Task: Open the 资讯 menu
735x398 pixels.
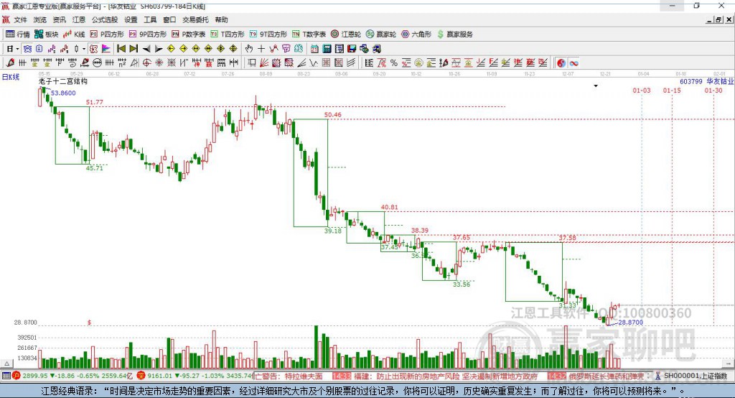Action: coord(59,19)
